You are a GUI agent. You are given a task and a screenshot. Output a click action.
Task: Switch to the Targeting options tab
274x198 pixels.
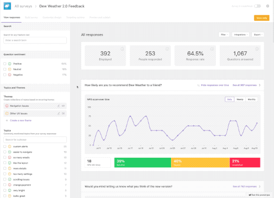point(75,17)
